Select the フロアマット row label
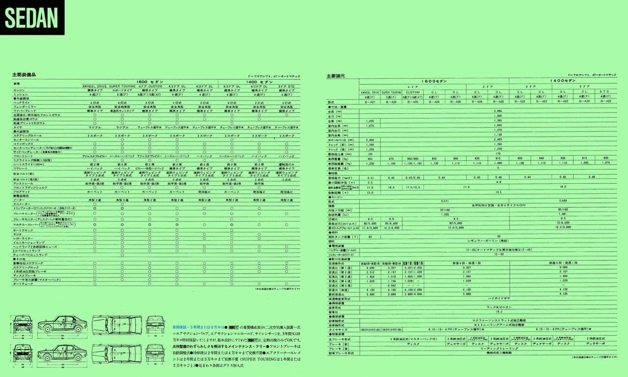 [22, 192]
